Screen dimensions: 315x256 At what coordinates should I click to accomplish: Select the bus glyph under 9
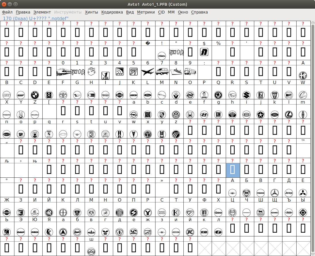[190, 71]
